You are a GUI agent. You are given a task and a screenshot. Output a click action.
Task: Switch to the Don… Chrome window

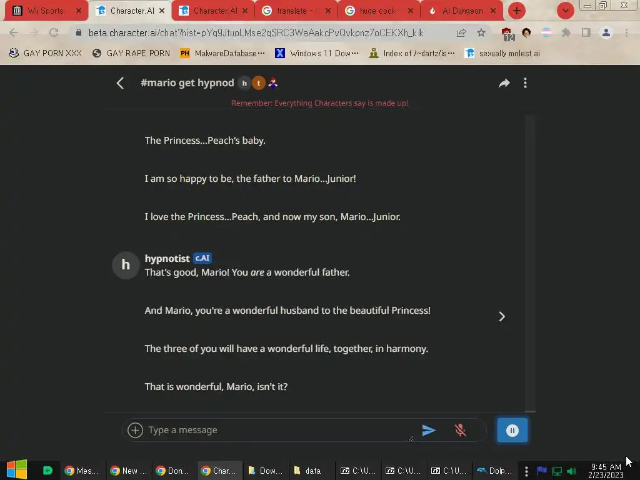173,471
